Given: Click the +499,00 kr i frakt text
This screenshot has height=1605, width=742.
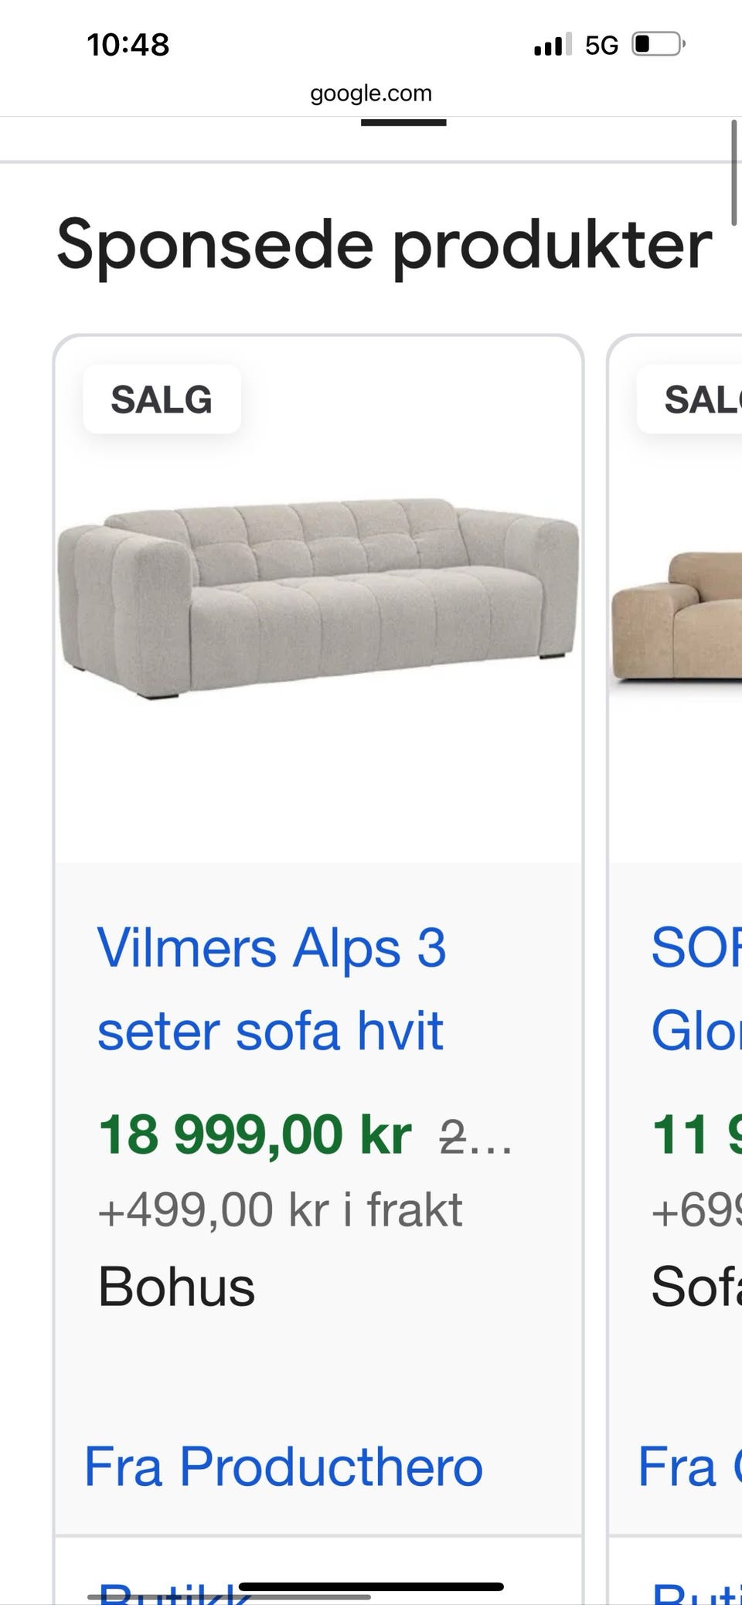Looking at the screenshot, I should (280, 1209).
